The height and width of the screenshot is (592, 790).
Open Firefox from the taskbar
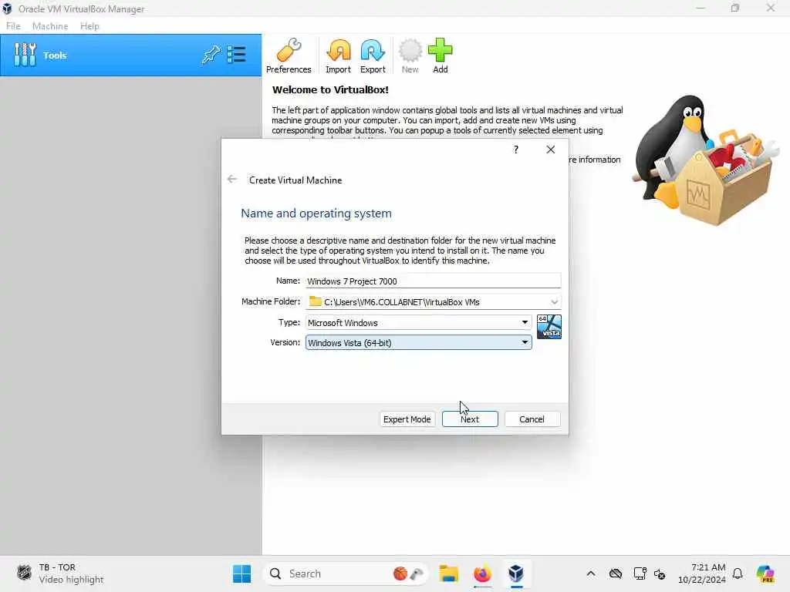(x=482, y=573)
